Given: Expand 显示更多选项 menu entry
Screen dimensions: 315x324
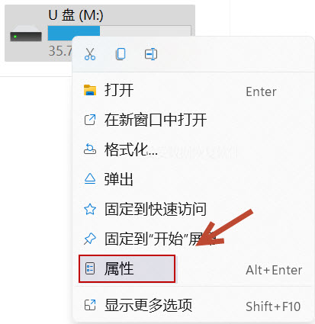Looking at the screenshot, I should (193, 305).
